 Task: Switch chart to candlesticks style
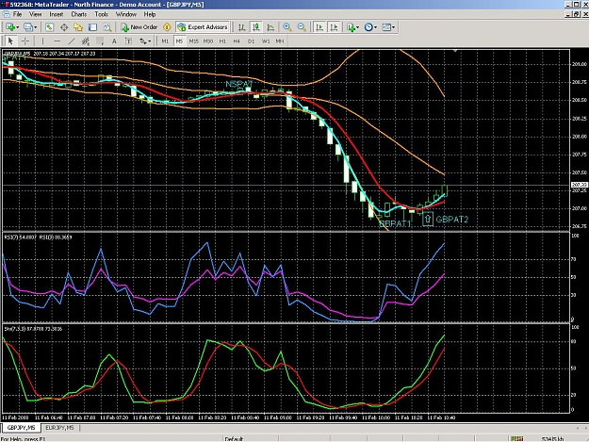tap(256, 27)
